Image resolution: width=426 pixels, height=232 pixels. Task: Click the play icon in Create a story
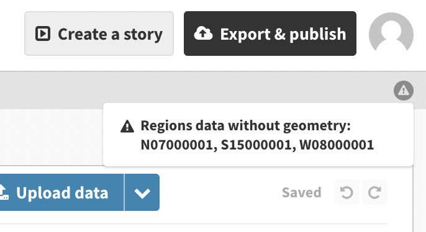click(x=43, y=33)
